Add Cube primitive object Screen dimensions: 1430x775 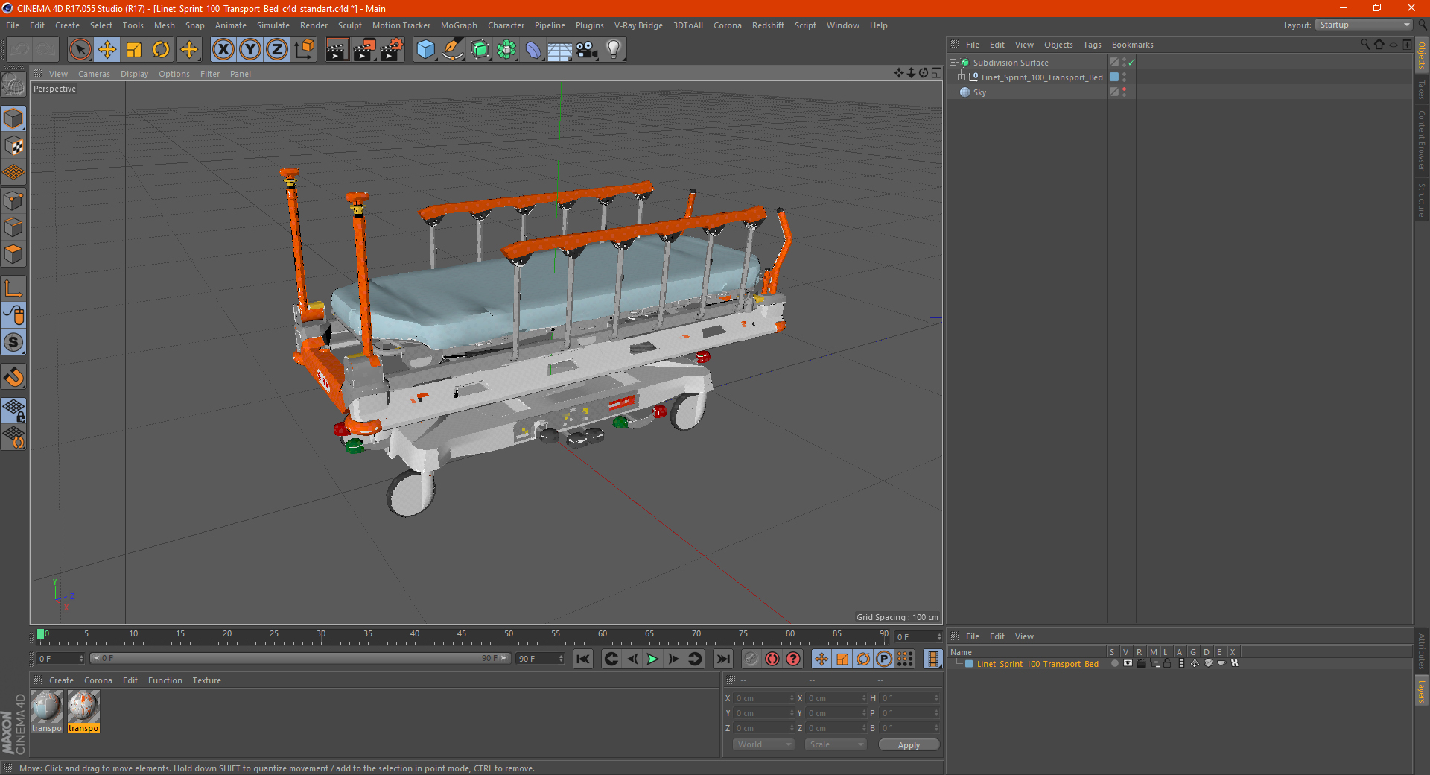(425, 50)
